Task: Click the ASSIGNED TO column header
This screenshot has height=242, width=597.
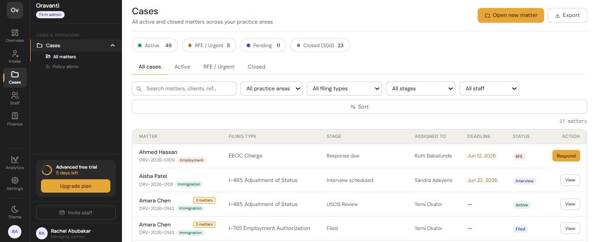Action: [430, 137]
